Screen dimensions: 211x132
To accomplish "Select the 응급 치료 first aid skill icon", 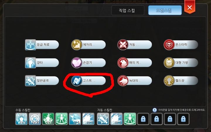I will click(x=30, y=45).
